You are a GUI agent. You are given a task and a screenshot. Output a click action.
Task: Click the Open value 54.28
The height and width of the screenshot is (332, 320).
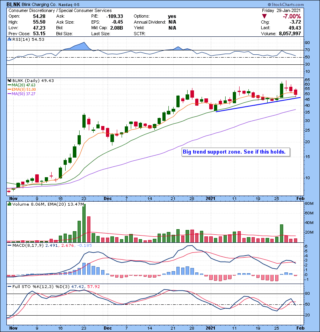pyautogui.click(x=39, y=16)
